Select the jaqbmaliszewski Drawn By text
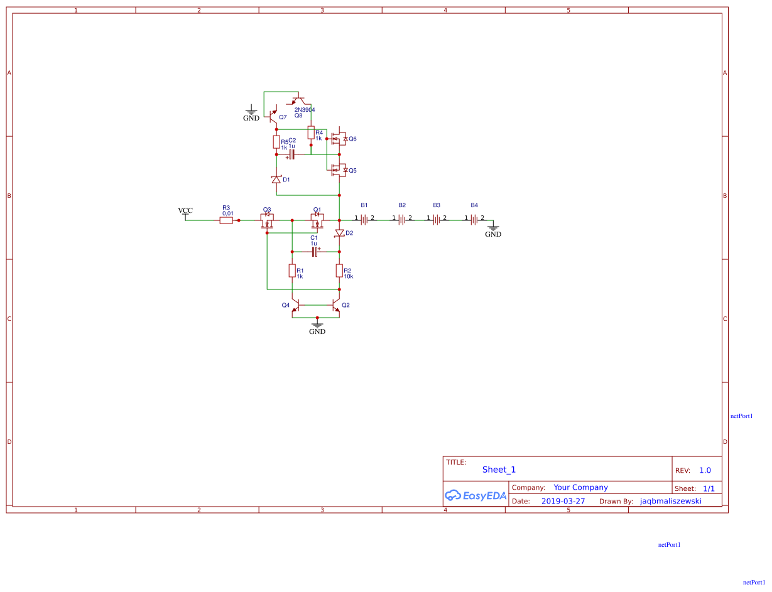This screenshot has height=592, width=772. pos(670,501)
